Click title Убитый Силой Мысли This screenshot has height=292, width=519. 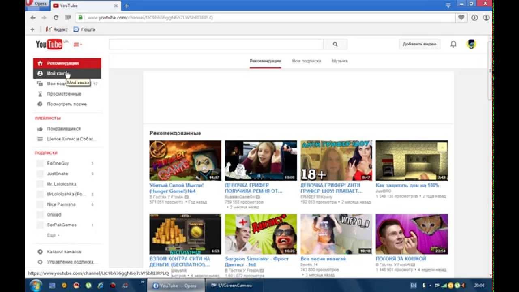[177, 188]
